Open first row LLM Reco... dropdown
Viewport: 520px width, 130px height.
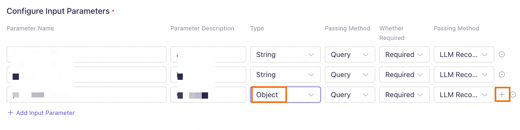pos(464,54)
